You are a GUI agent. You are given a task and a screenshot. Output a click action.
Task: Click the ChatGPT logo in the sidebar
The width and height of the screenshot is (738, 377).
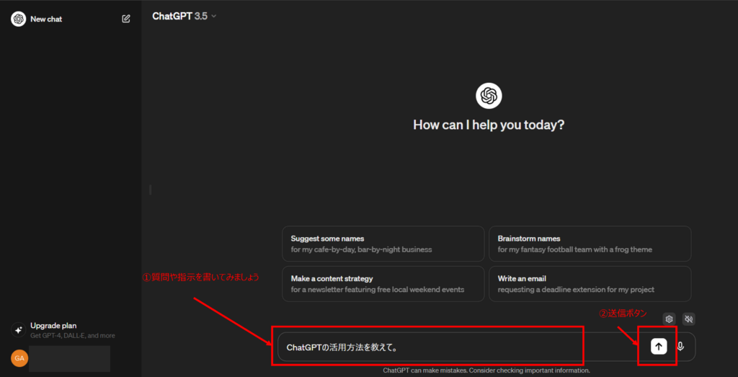click(x=18, y=19)
